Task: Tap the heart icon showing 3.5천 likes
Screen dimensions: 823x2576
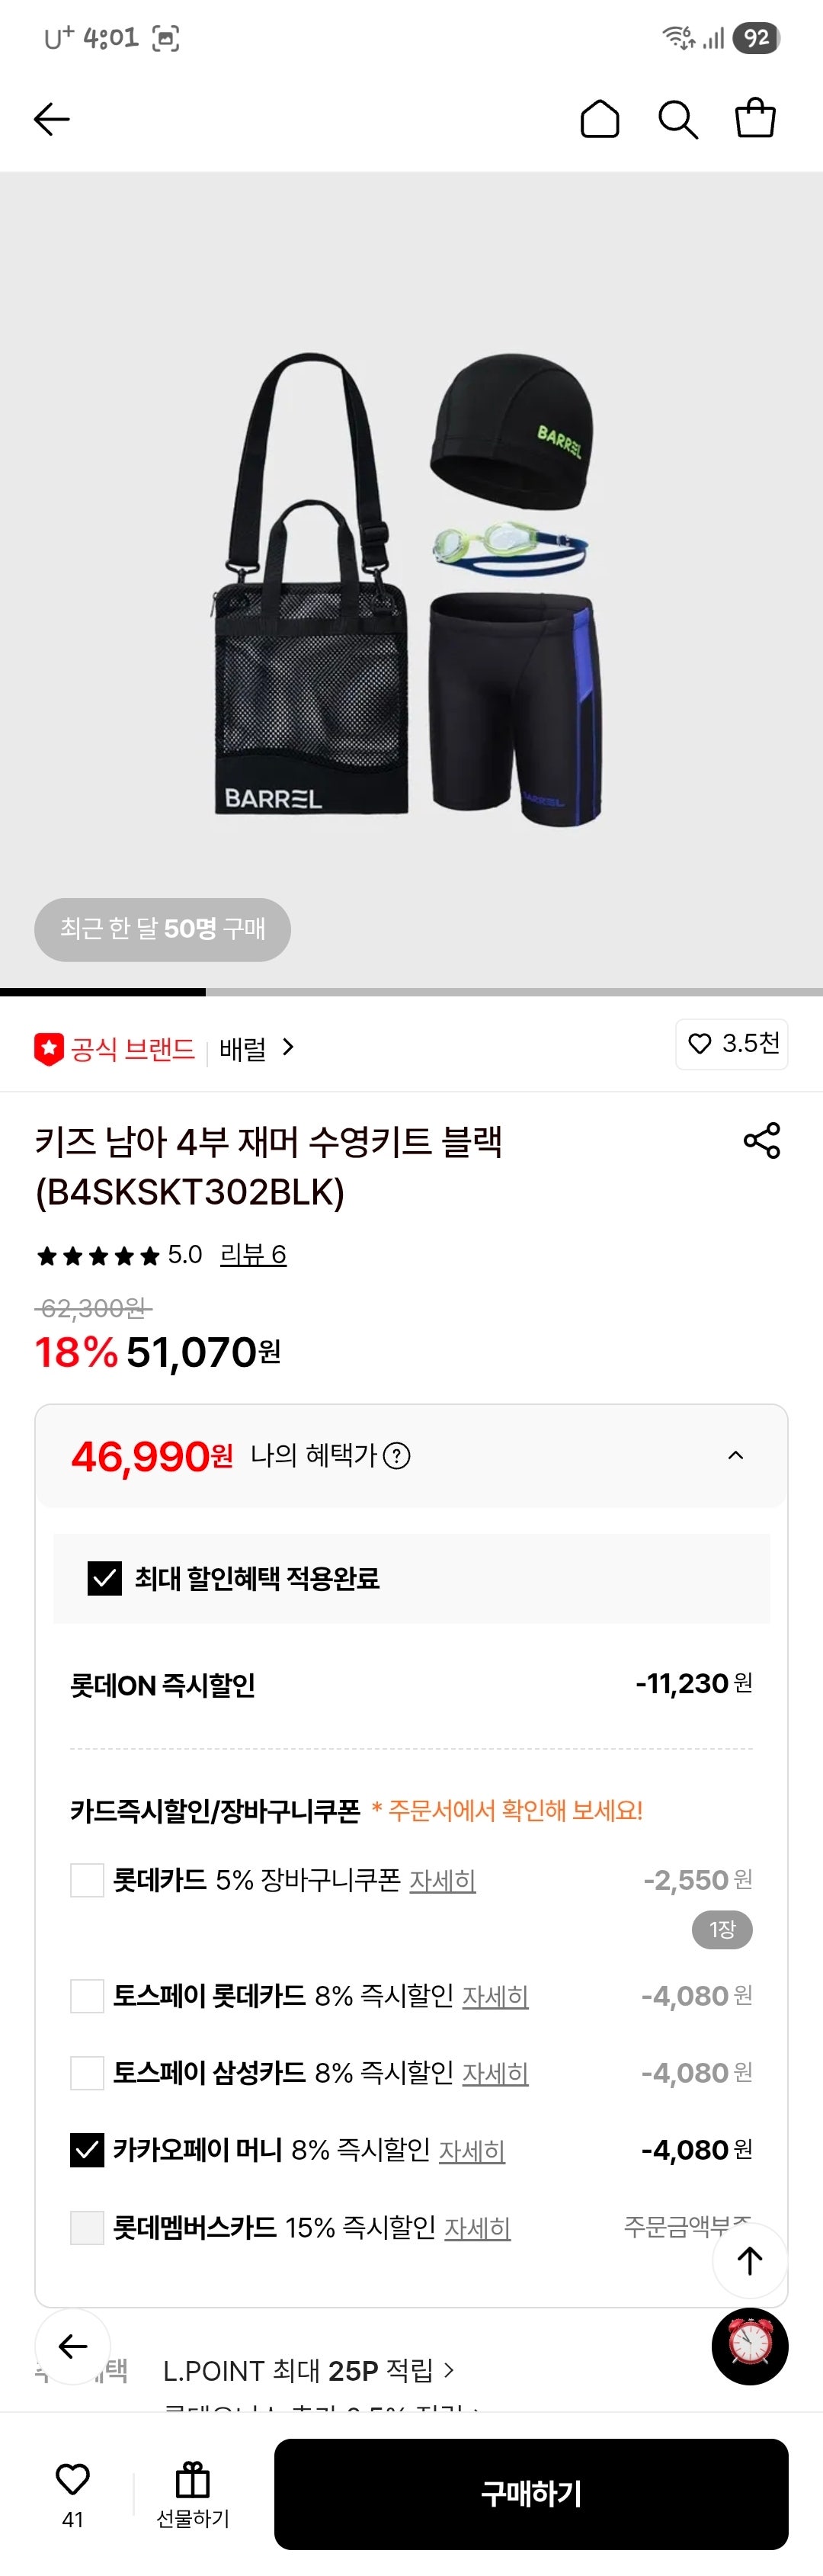Action: pyautogui.click(x=732, y=1044)
